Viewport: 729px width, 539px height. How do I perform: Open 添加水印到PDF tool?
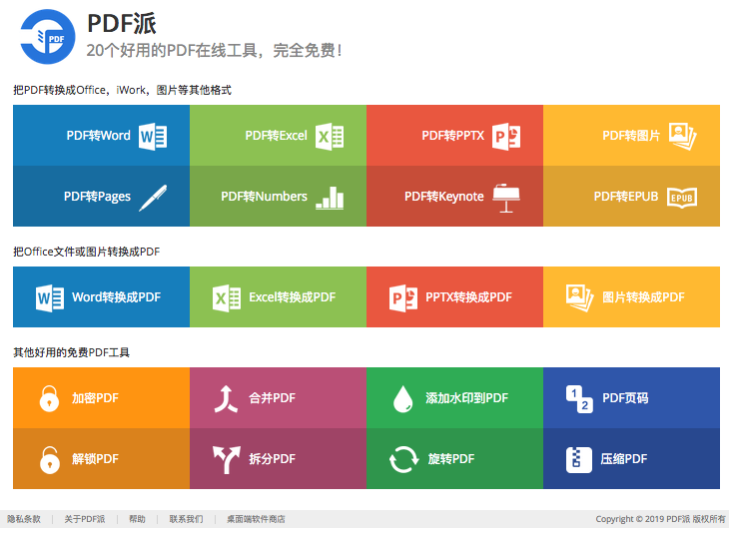click(454, 397)
